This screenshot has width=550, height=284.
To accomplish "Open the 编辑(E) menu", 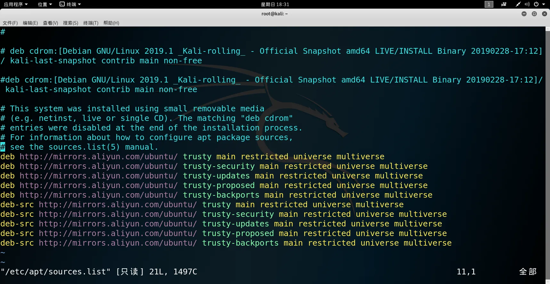I will click(30, 23).
